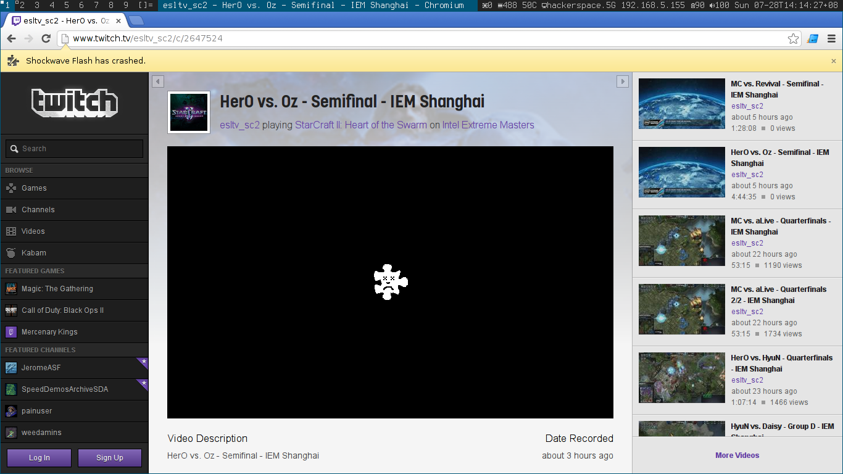The height and width of the screenshot is (474, 843).
Task: Open Chromium hamburger menu
Action: (x=831, y=38)
